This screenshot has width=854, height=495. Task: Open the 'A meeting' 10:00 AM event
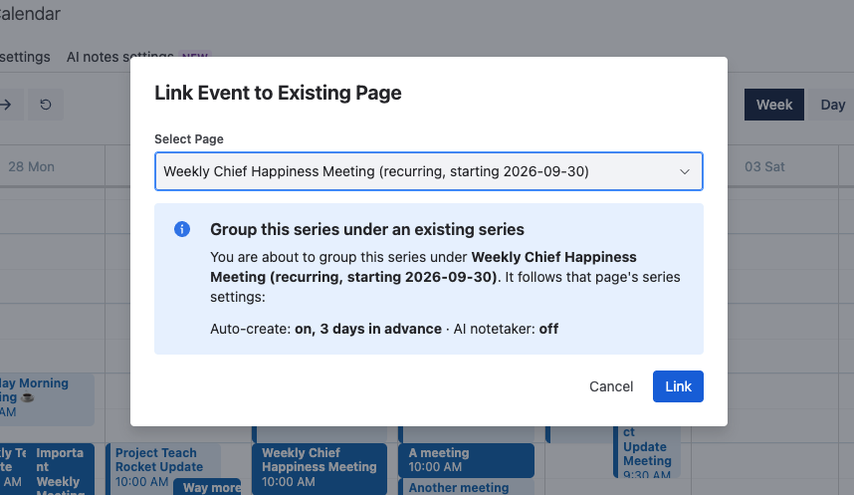pos(466,460)
